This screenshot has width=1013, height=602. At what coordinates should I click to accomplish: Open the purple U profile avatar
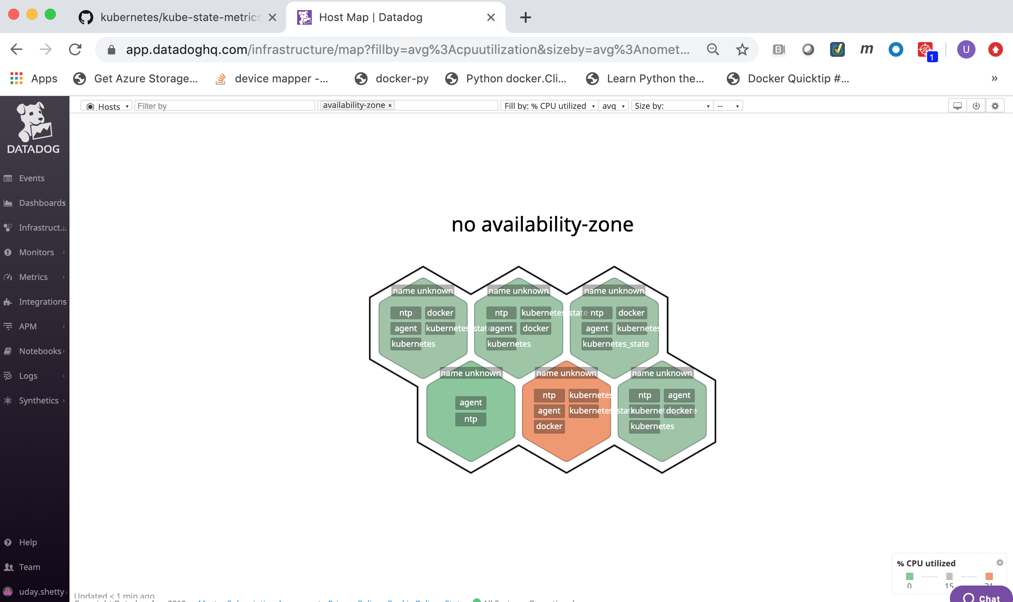tap(966, 49)
